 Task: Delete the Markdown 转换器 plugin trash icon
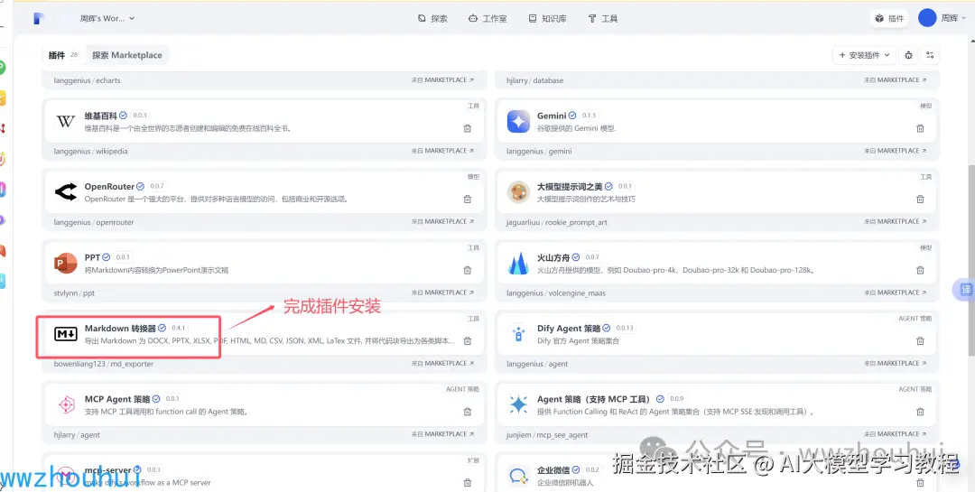tap(467, 341)
